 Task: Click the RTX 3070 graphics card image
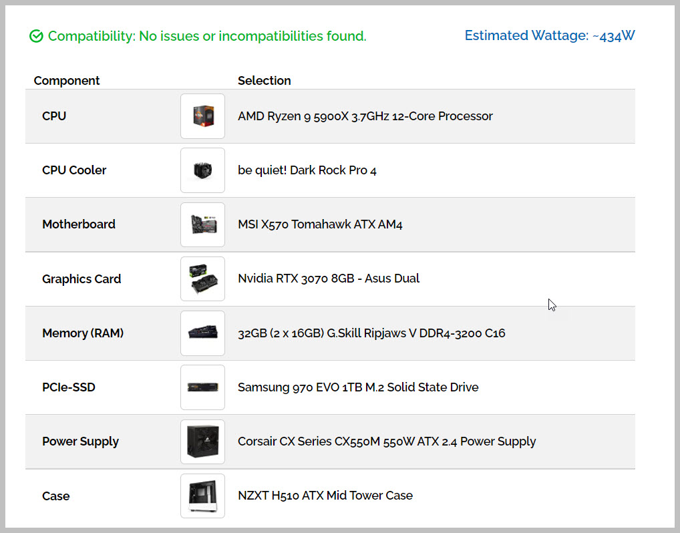point(202,279)
